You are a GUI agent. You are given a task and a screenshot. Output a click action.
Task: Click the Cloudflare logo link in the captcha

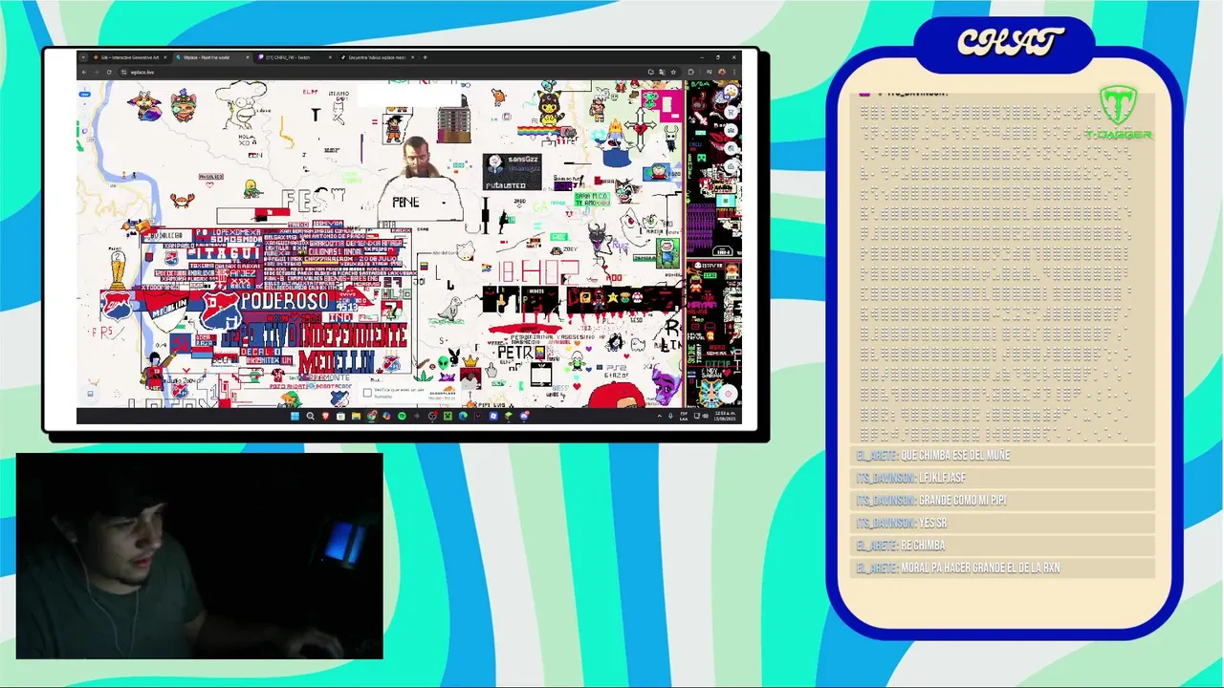click(445, 391)
